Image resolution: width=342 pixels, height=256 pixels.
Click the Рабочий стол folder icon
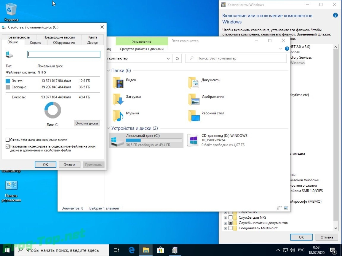coord(194,116)
